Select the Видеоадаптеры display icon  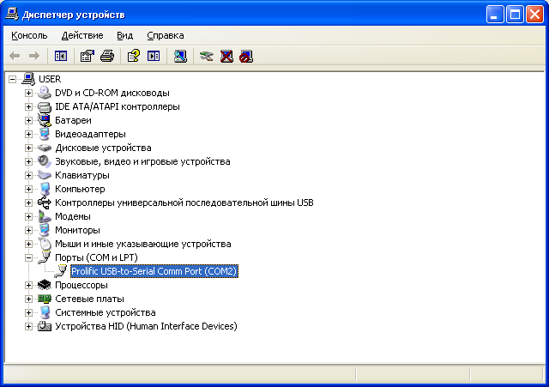(45, 134)
